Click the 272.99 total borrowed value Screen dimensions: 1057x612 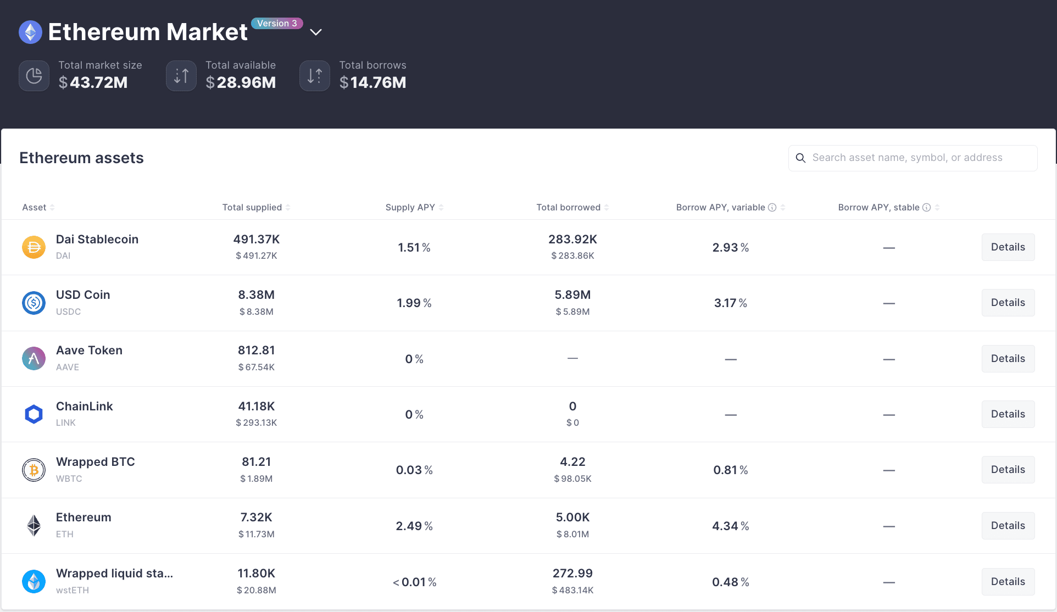coord(572,574)
